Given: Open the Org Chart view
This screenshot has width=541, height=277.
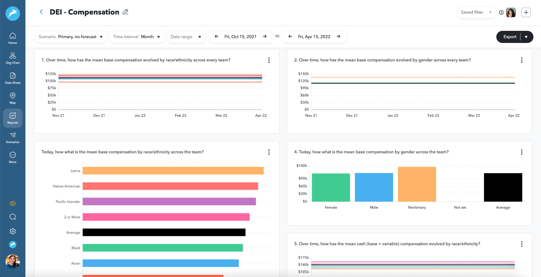Looking at the screenshot, I should pyautogui.click(x=12, y=58).
